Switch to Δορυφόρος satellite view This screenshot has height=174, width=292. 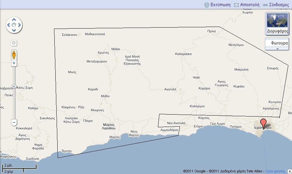click(x=277, y=24)
